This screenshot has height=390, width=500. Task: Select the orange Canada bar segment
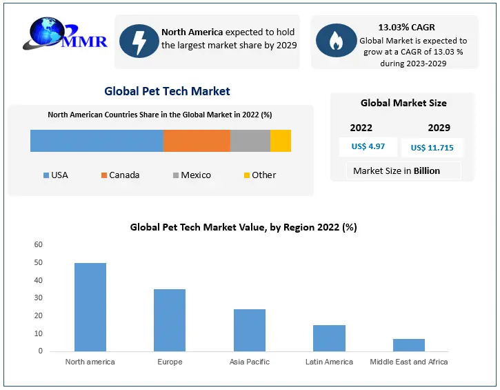[x=197, y=141]
